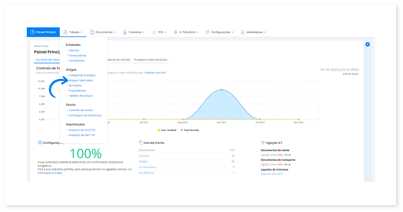Screen dimensions: 403x212
Task: Click the Sep 2023 peak chart point
Action: pyautogui.click(x=221, y=90)
